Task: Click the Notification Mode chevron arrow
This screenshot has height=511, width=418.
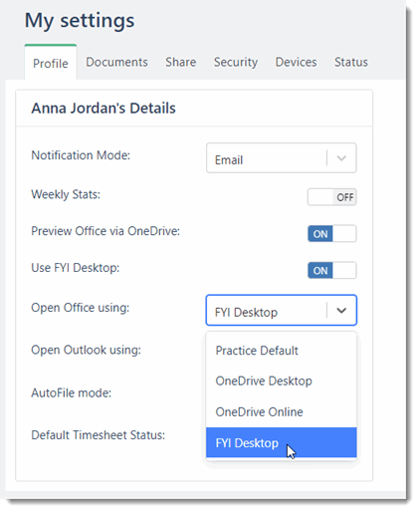Action: pos(341,158)
